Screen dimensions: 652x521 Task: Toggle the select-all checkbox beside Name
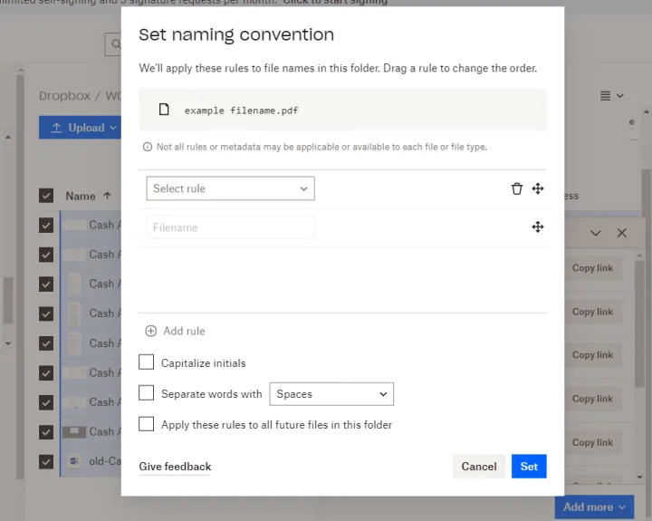point(46,196)
